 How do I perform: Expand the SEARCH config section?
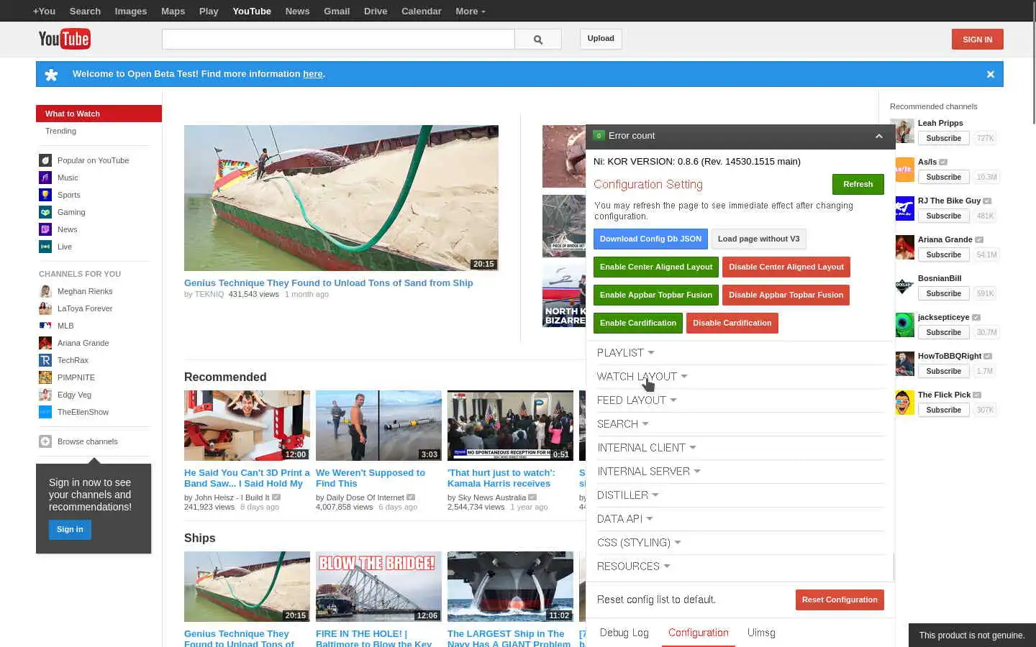click(x=622, y=423)
